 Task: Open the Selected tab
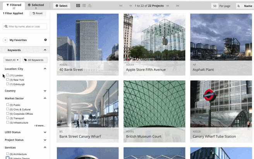point(36,6)
